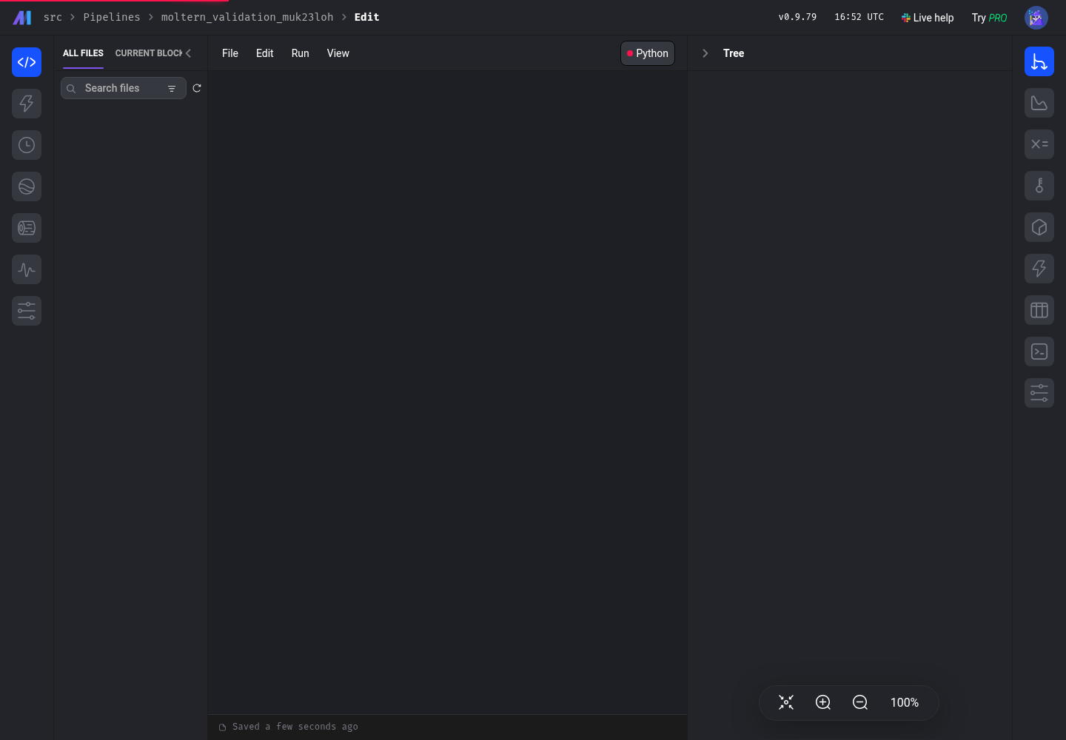Open terminal icon on right sidebar
The image size is (1066, 740).
pos(1039,351)
